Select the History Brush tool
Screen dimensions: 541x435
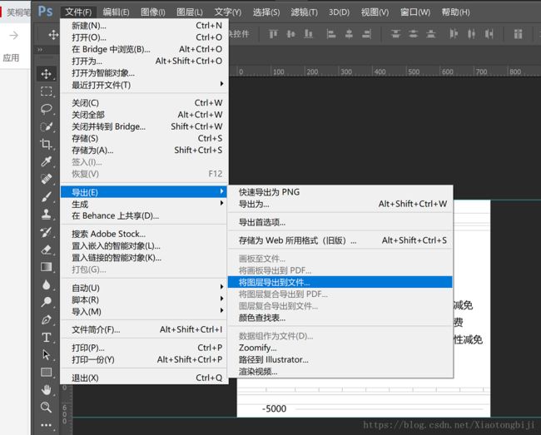pyautogui.click(x=47, y=232)
